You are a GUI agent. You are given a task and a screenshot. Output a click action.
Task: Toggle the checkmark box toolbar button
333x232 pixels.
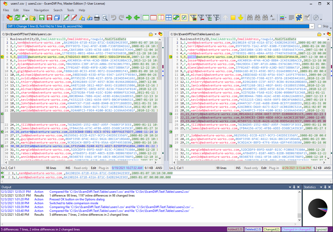click(x=184, y=18)
